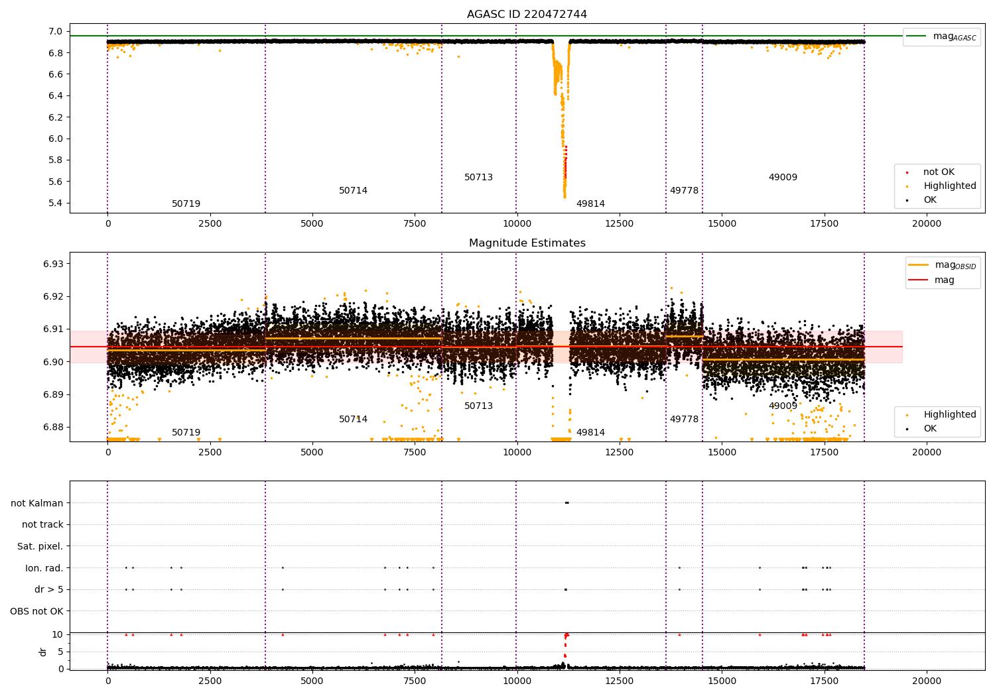Screen dimensions: 995x696
Task: Click y-axis tick 7.0 on top plot
Action: pos(55,32)
